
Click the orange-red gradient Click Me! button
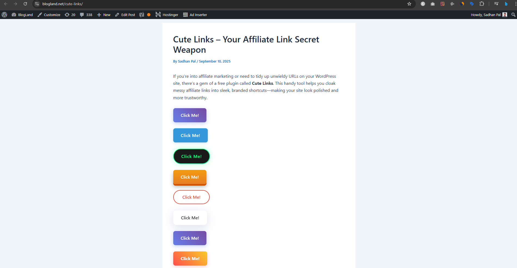pos(190,258)
